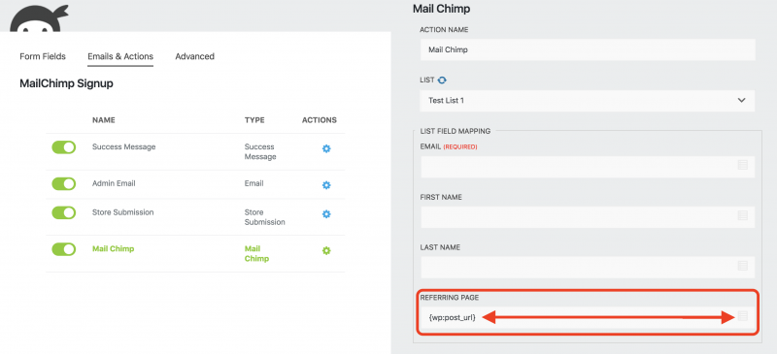Click the TYPE column header
This screenshot has height=354, width=777.
[x=254, y=120]
